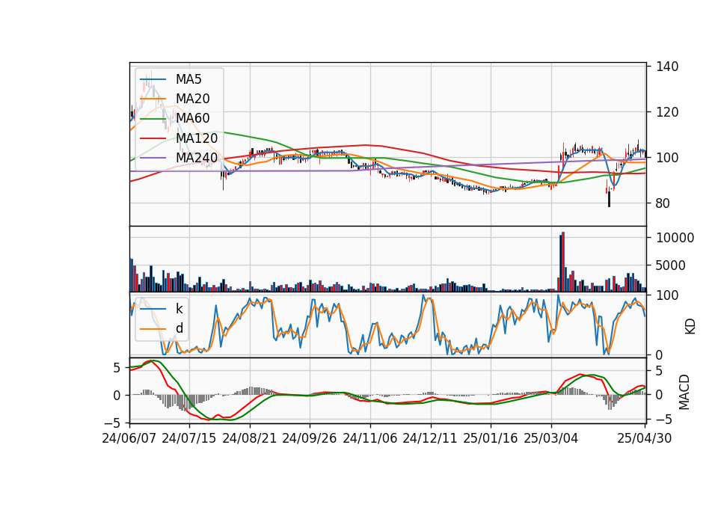This screenshot has width=718, height=516.
Task: Click the green MA60 legend line sample
Action: point(153,119)
